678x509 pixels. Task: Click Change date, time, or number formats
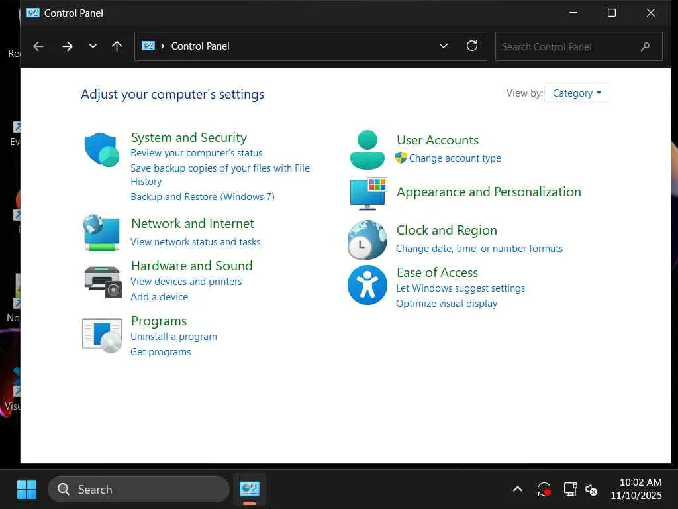[479, 248]
